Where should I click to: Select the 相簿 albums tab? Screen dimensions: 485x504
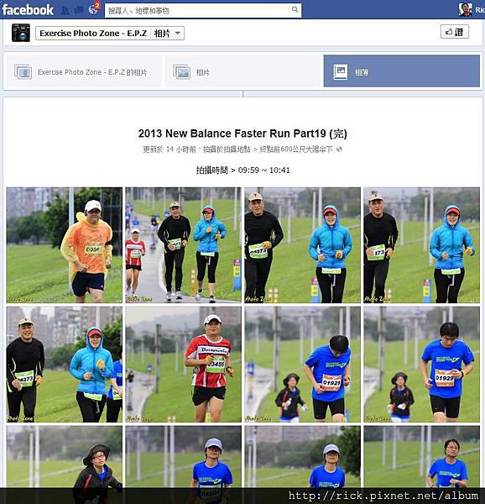(402, 71)
